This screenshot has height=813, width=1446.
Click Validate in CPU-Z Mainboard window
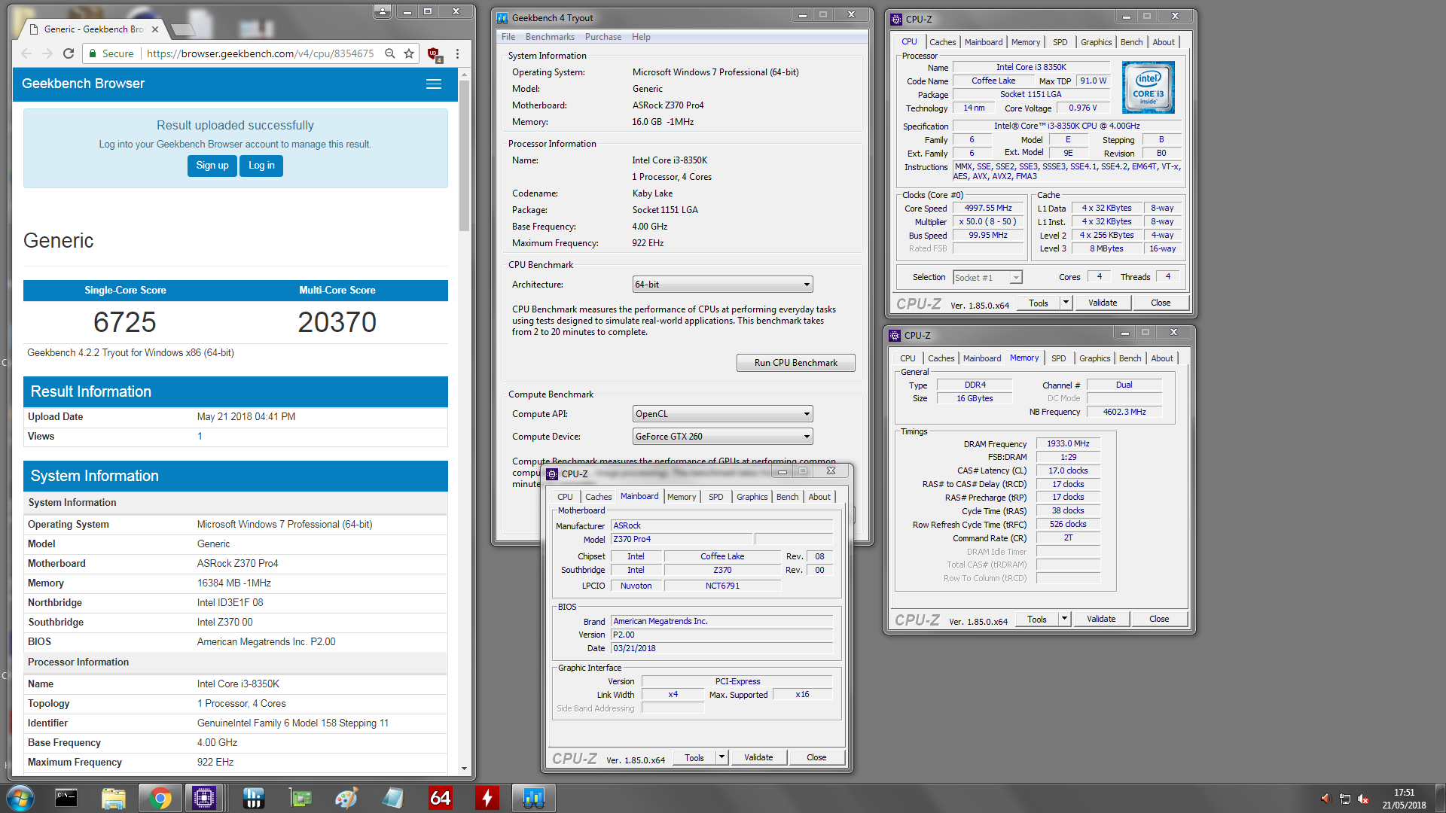[758, 757]
